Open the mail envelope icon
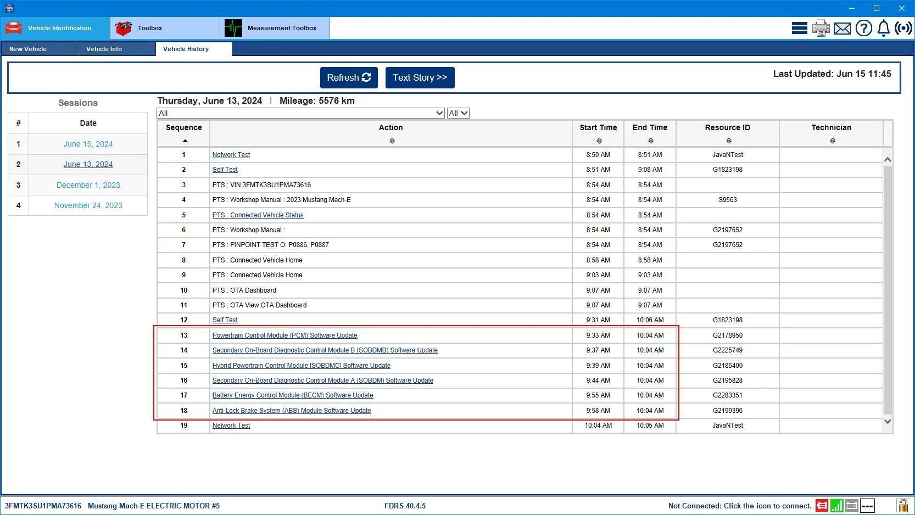915x515 pixels. coord(842,29)
